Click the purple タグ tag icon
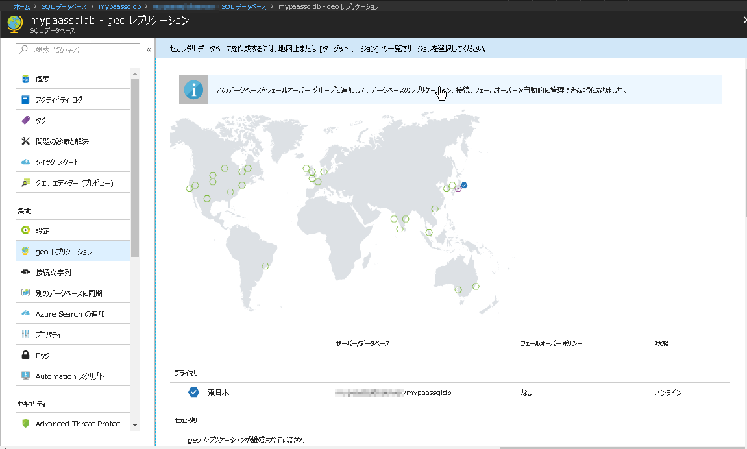The width and height of the screenshot is (747, 449). coord(25,121)
